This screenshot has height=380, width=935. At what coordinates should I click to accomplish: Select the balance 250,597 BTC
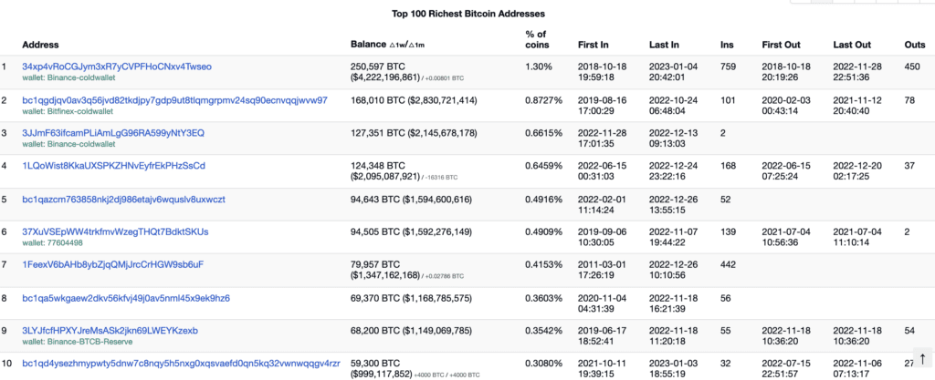coord(378,67)
